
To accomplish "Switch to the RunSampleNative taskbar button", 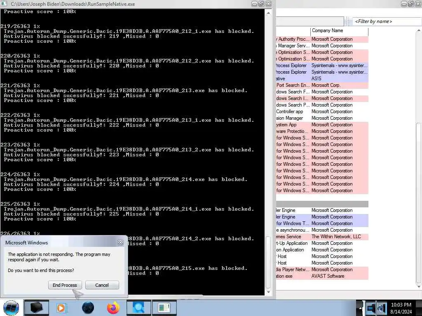I will coord(164,308).
